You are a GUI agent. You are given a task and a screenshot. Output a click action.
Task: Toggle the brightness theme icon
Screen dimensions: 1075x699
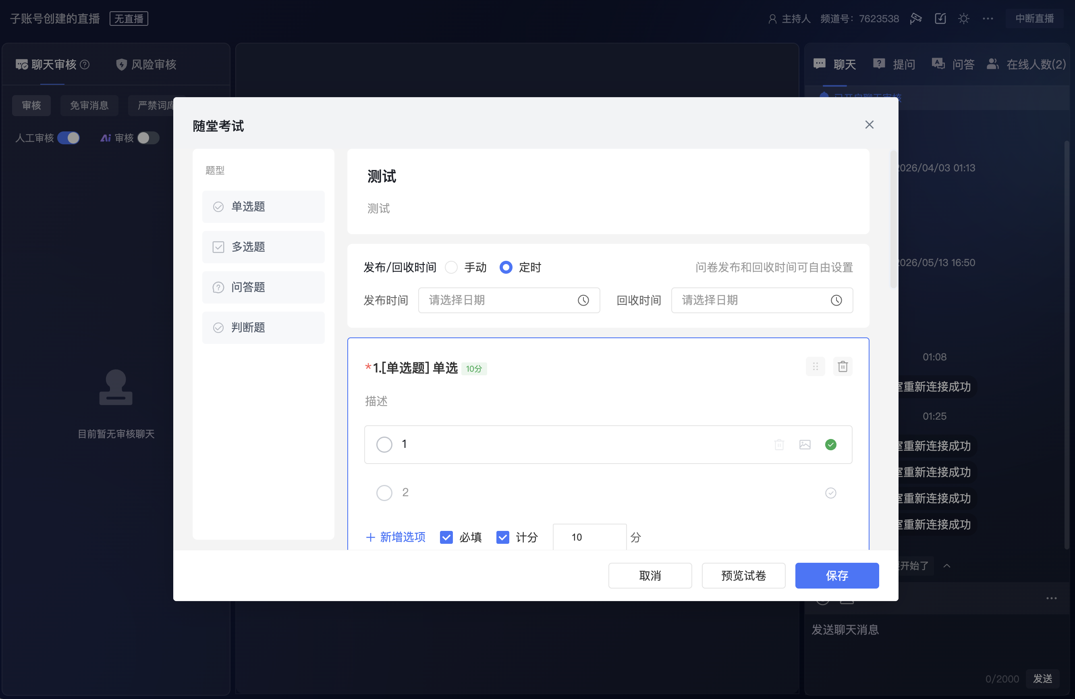(x=964, y=19)
